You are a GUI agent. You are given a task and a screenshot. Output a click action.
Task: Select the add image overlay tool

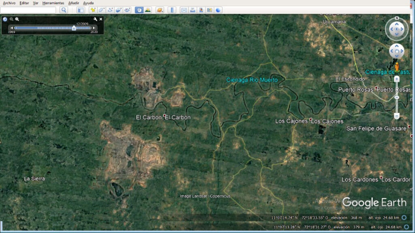tap(119, 10)
